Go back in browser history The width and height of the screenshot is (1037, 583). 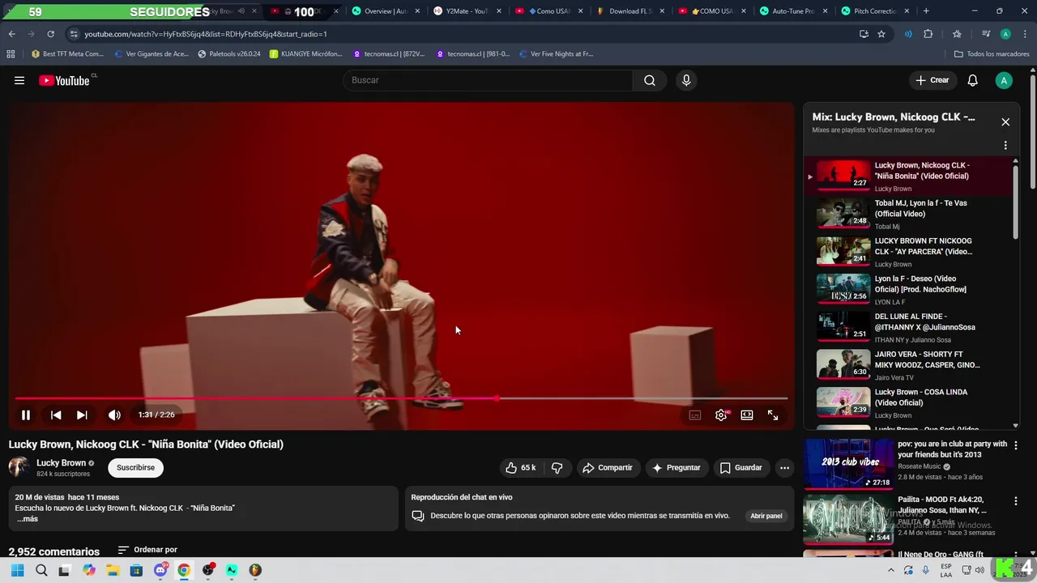coord(11,34)
